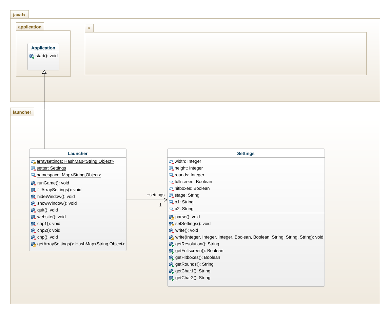390x314 pixels.
Task: Select the asterisk (*) package tab
Action: [89, 28]
